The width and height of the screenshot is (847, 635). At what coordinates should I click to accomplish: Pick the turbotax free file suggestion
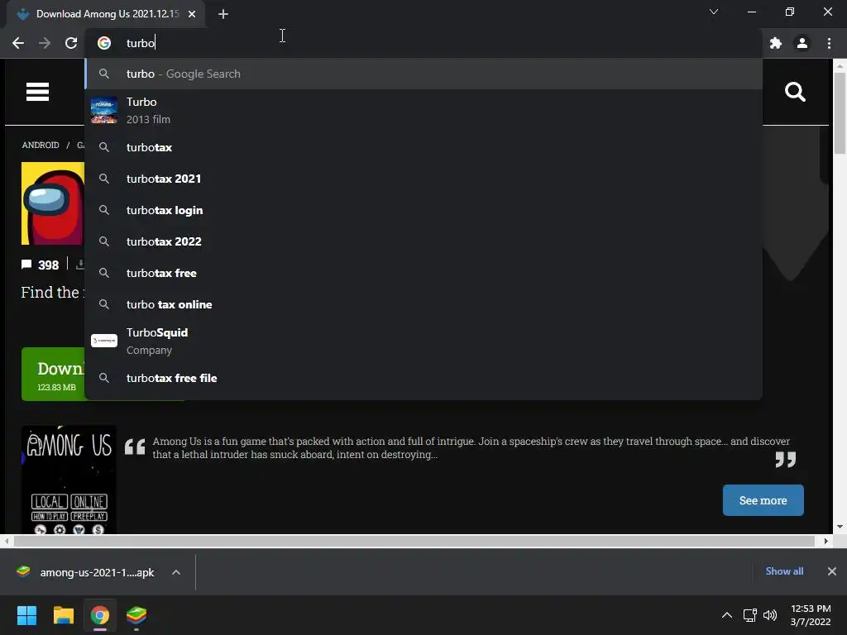pyautogui.click(x=423, y=378)
